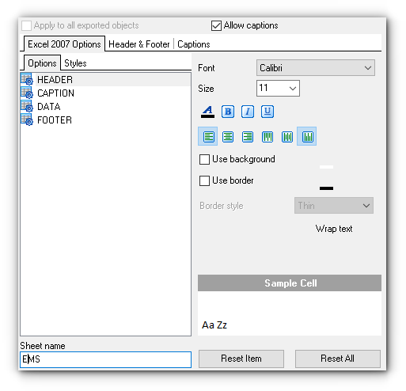Image resolution: width=406 pixels, height=391 pixels.
Task: Set vertical alignment to top
Action: (268, 137)
